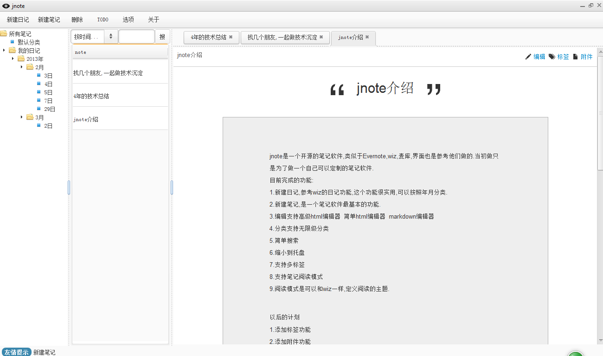603x356 pixels.
Task: Click the sort dropdown arrow spinner
Action: 111,37
